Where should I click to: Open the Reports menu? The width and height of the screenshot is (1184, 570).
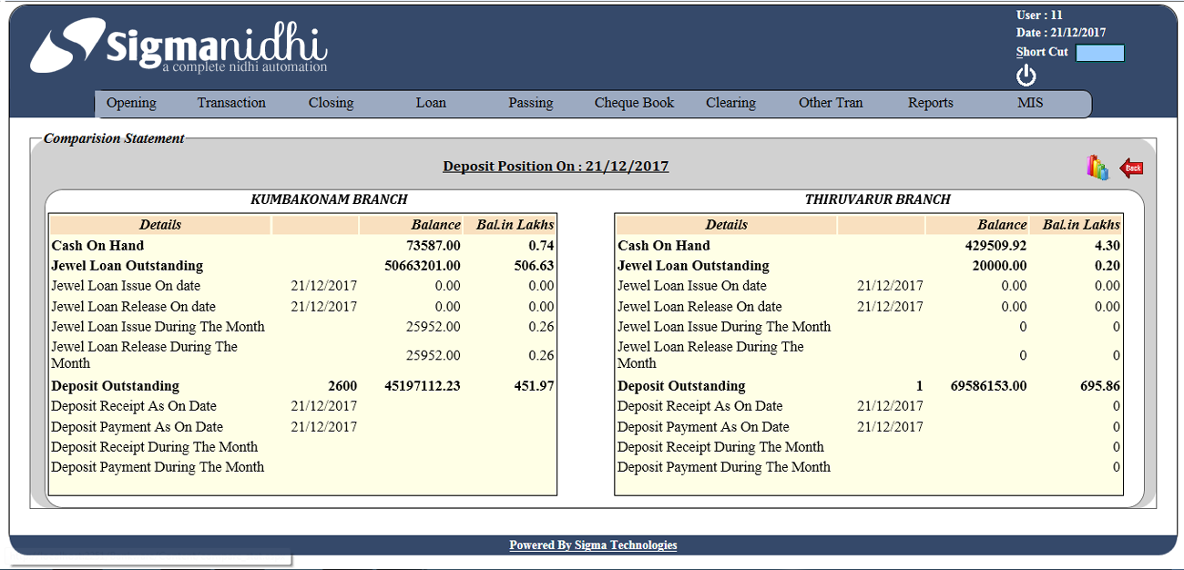pyautogui.click(x=931, y=103)
